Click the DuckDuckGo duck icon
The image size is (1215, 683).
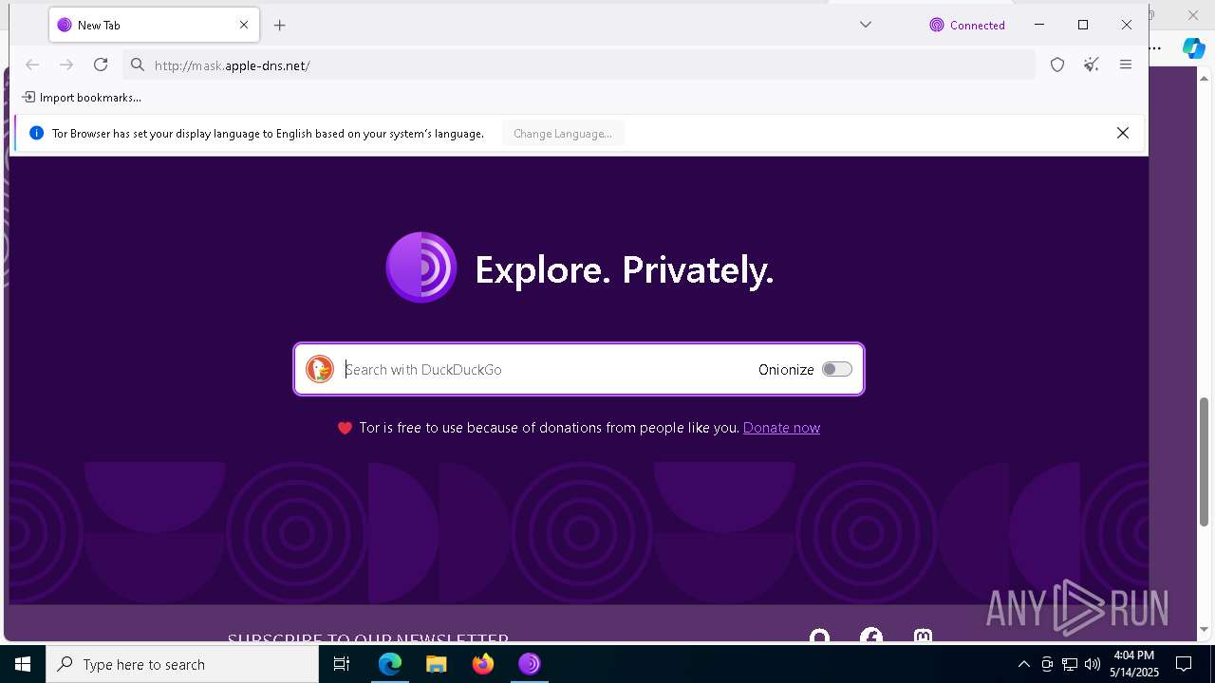pos(320,369)
